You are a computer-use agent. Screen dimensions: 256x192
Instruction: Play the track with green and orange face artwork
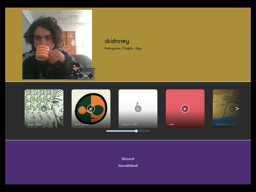[91, 109]
